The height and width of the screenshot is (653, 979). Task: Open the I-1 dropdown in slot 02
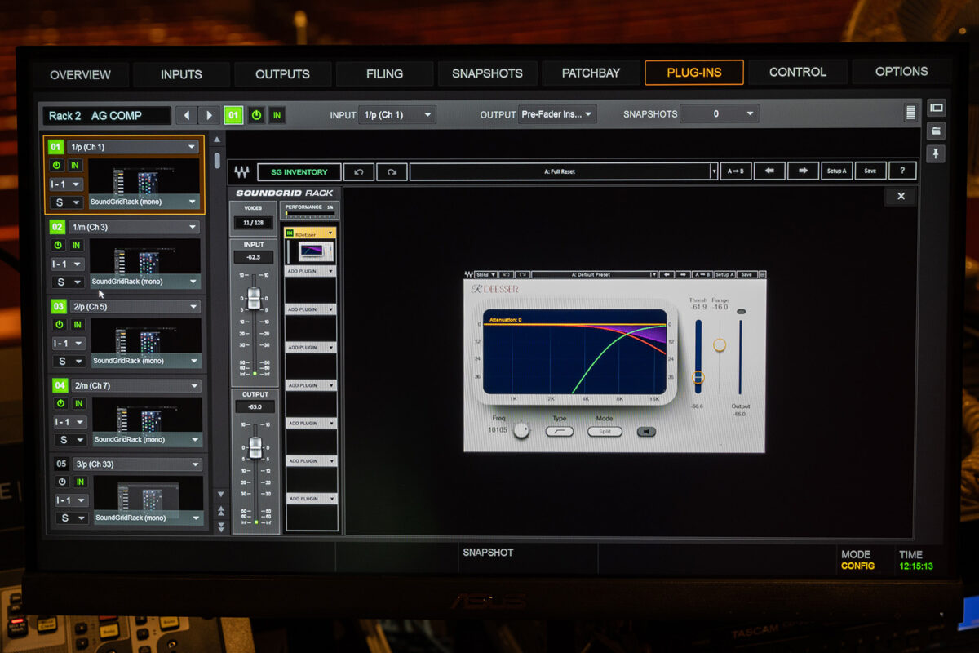67,264
